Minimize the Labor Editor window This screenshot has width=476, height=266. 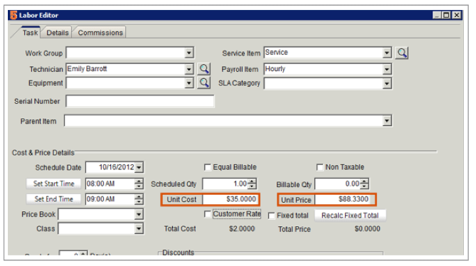[437, 15]
